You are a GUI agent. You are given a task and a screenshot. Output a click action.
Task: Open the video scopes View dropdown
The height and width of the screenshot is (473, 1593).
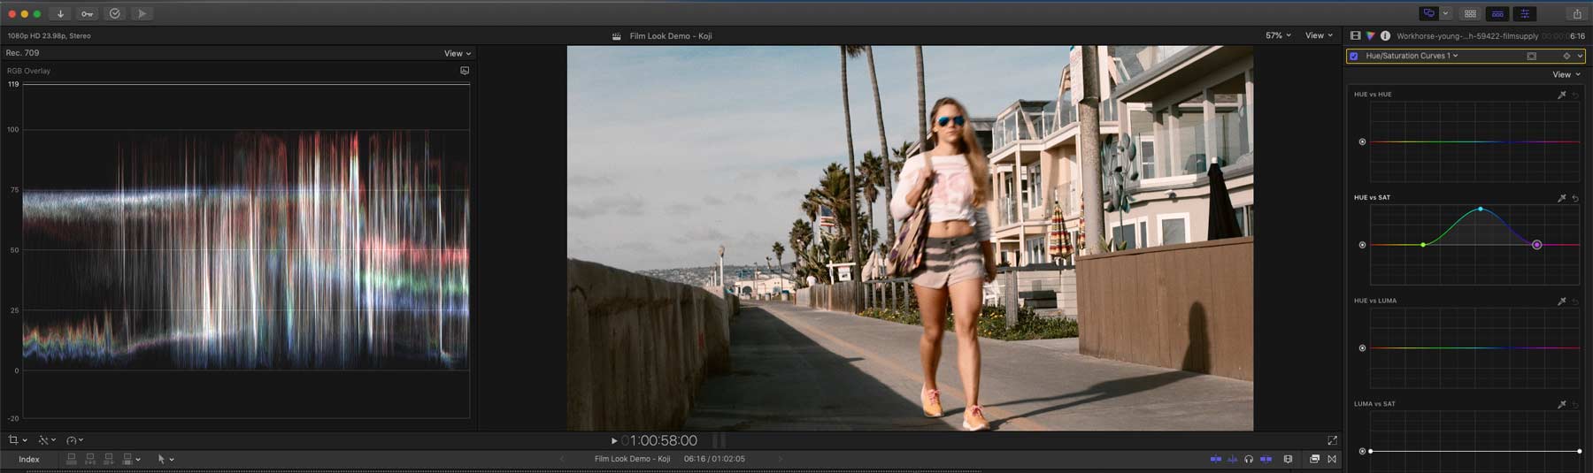click(x=458, y=53)
